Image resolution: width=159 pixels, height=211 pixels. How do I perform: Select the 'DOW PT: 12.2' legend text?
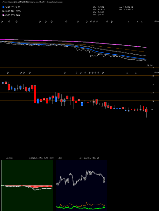(x=12, y=15)
